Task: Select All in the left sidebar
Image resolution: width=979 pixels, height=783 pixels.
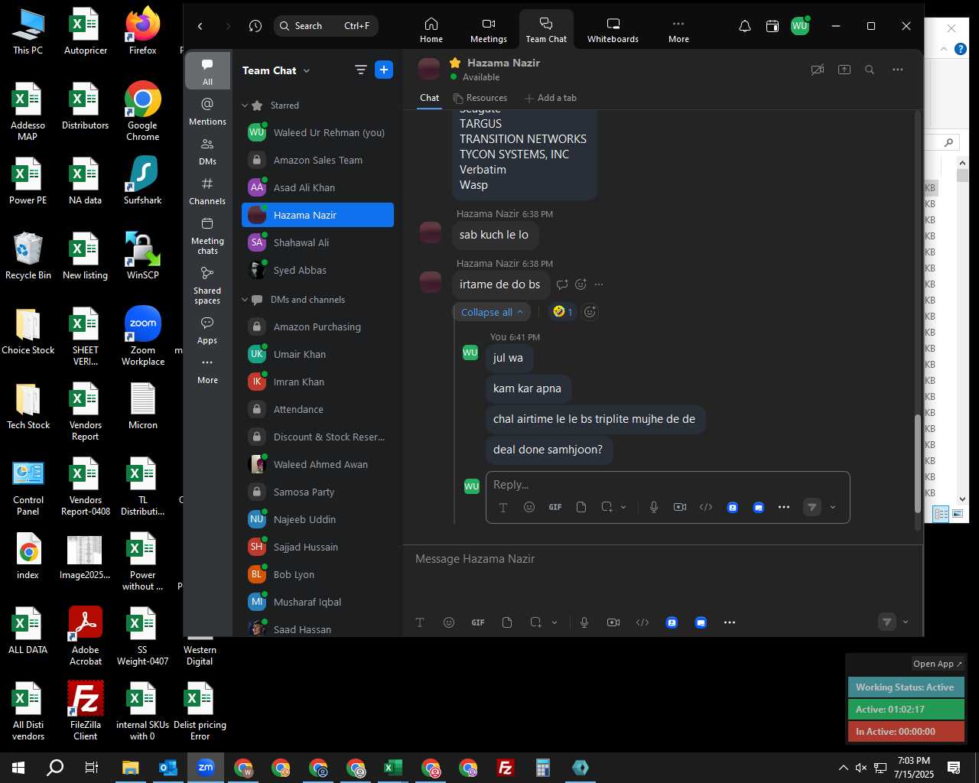Action: point(207,71)
